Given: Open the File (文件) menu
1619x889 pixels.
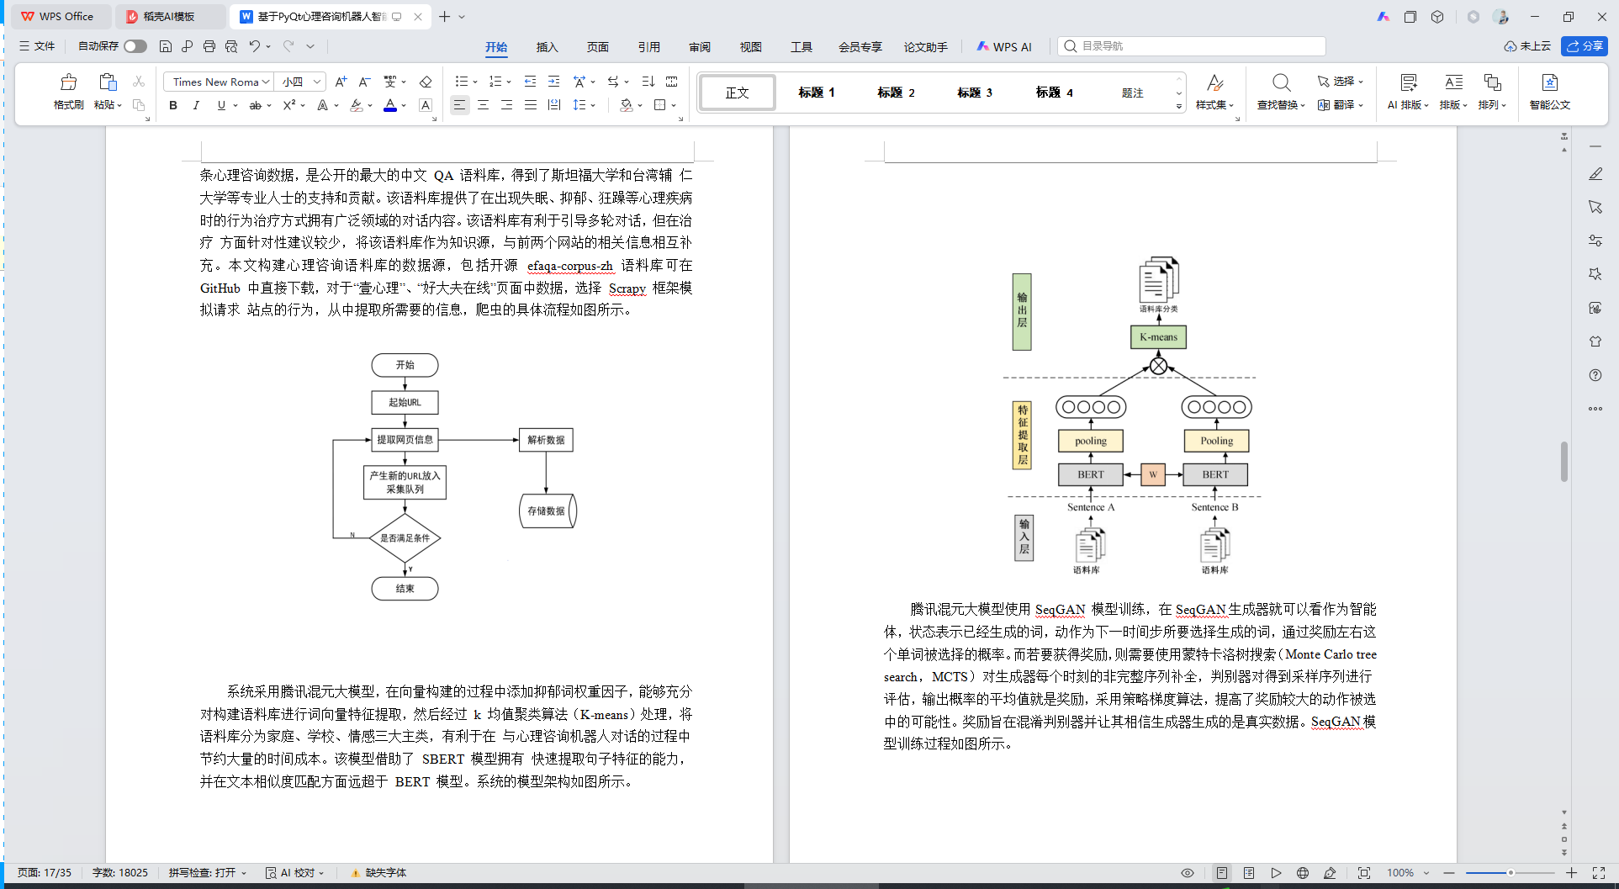Looking at the screenshot, I should point(37,46).
